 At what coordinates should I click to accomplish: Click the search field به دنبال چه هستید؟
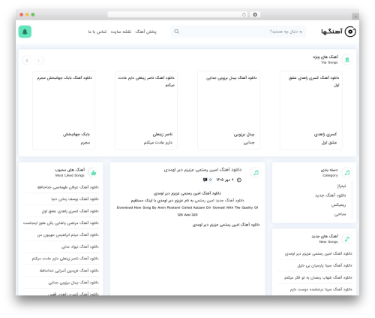tap(238, 32)
